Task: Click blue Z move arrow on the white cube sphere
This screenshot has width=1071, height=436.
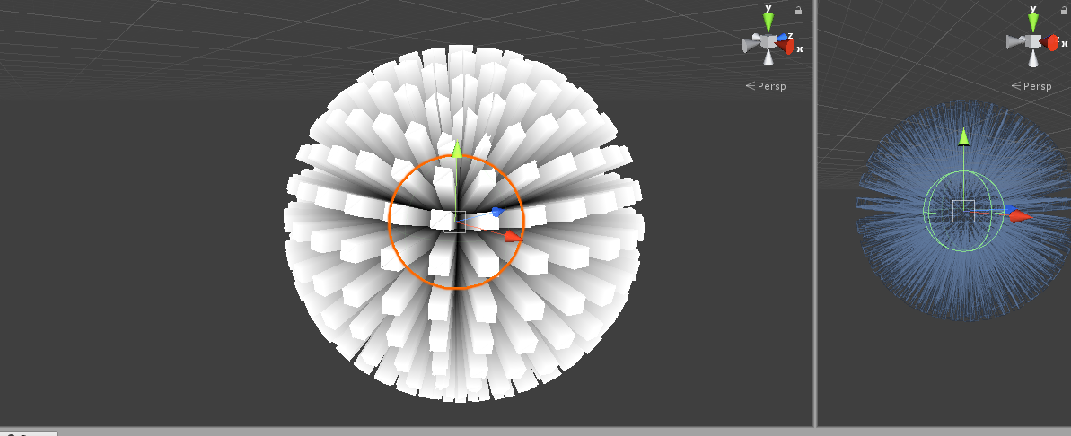Action: click(x=496, y=213)
